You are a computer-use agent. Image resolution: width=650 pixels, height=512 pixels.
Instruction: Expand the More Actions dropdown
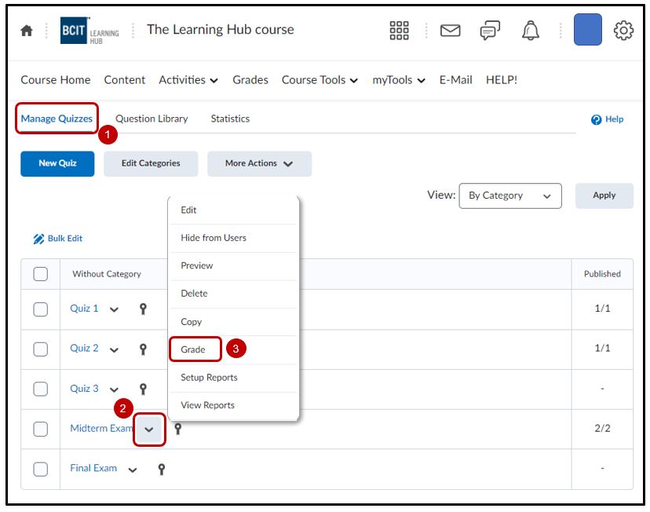click(x=259, y=163)
